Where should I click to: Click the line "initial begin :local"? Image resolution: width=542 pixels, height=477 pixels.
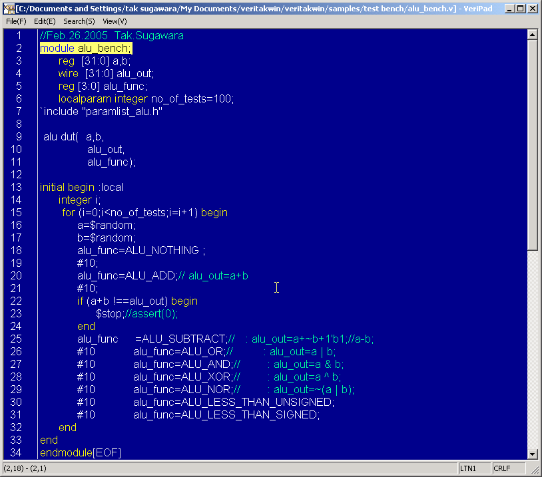point(82,187)
